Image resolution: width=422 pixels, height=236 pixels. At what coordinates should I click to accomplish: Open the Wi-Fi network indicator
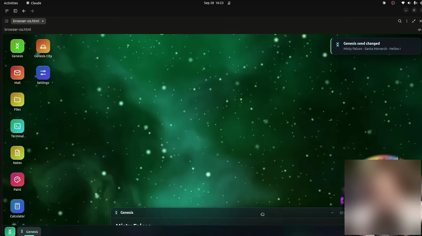tap(403, 3)
